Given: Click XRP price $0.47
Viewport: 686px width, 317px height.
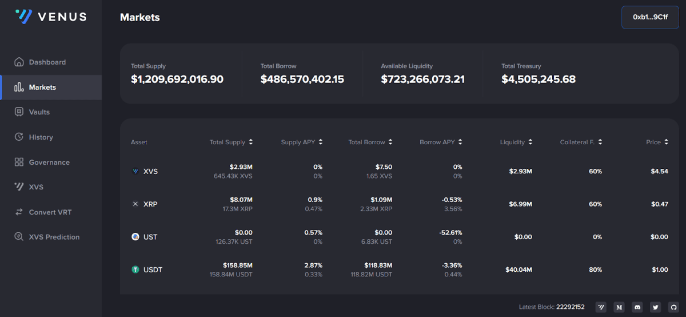Looking at the screenshot, I should (x=659, y=204).
